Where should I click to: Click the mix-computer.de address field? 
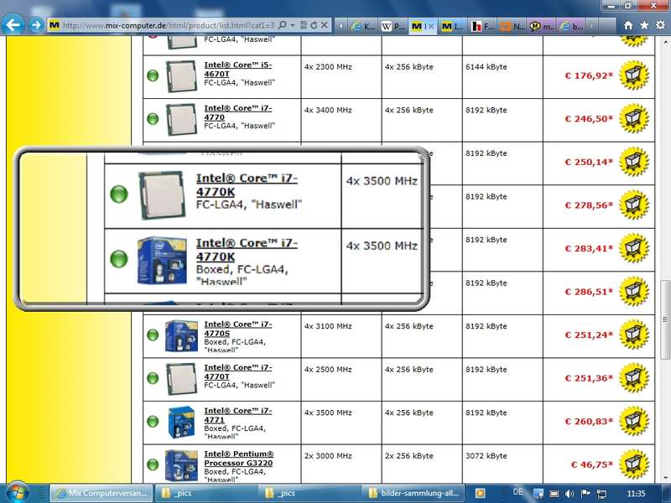tap(168, 25)
